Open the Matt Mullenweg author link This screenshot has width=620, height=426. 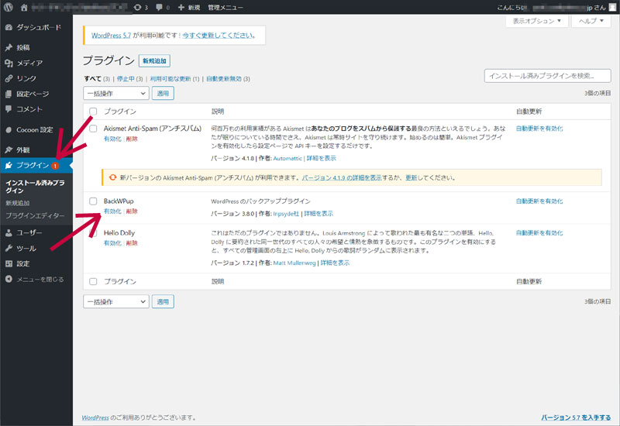click(x=294, y=263)
